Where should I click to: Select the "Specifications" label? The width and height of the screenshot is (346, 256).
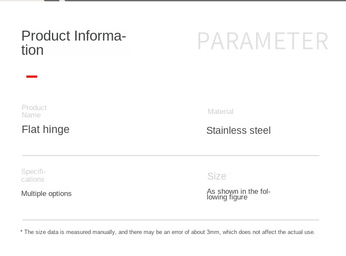33,176
